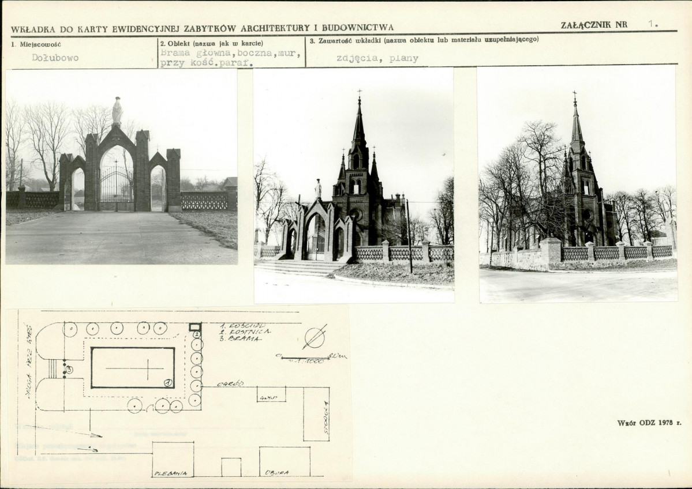The image size is (692, 489).
Task: Click the Obiekt field with Brama główna text
Action: point(231,58)
